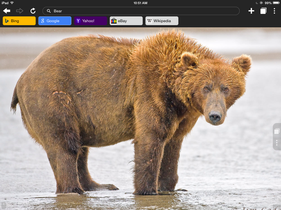Screen dimensions: 281x210
Task: Show open tabs from the top toolbar
Action: pos(263,11)
